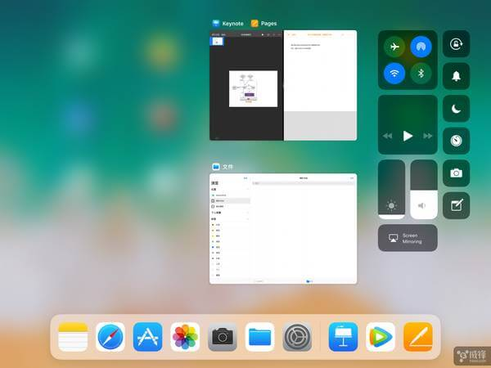The image size is (491, 368).
Task: Click the Pages app label icon
Action: click(x=255, y=23)
